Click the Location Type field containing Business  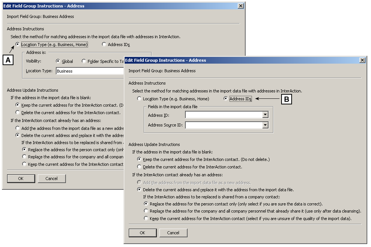point(90,71)
